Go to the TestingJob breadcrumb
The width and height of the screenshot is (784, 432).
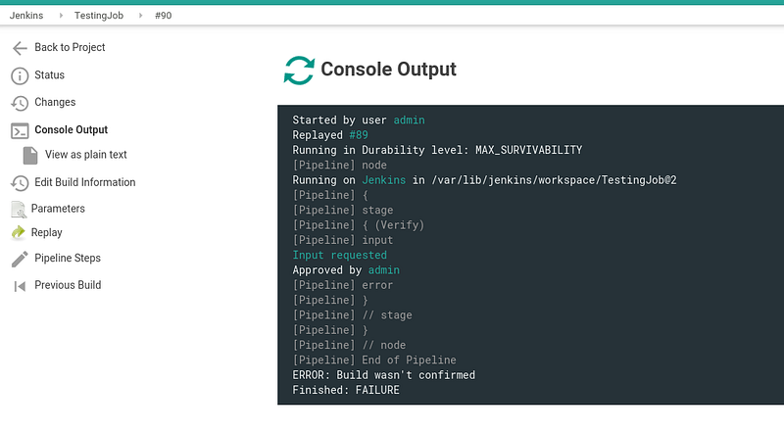tap(99, 16)
